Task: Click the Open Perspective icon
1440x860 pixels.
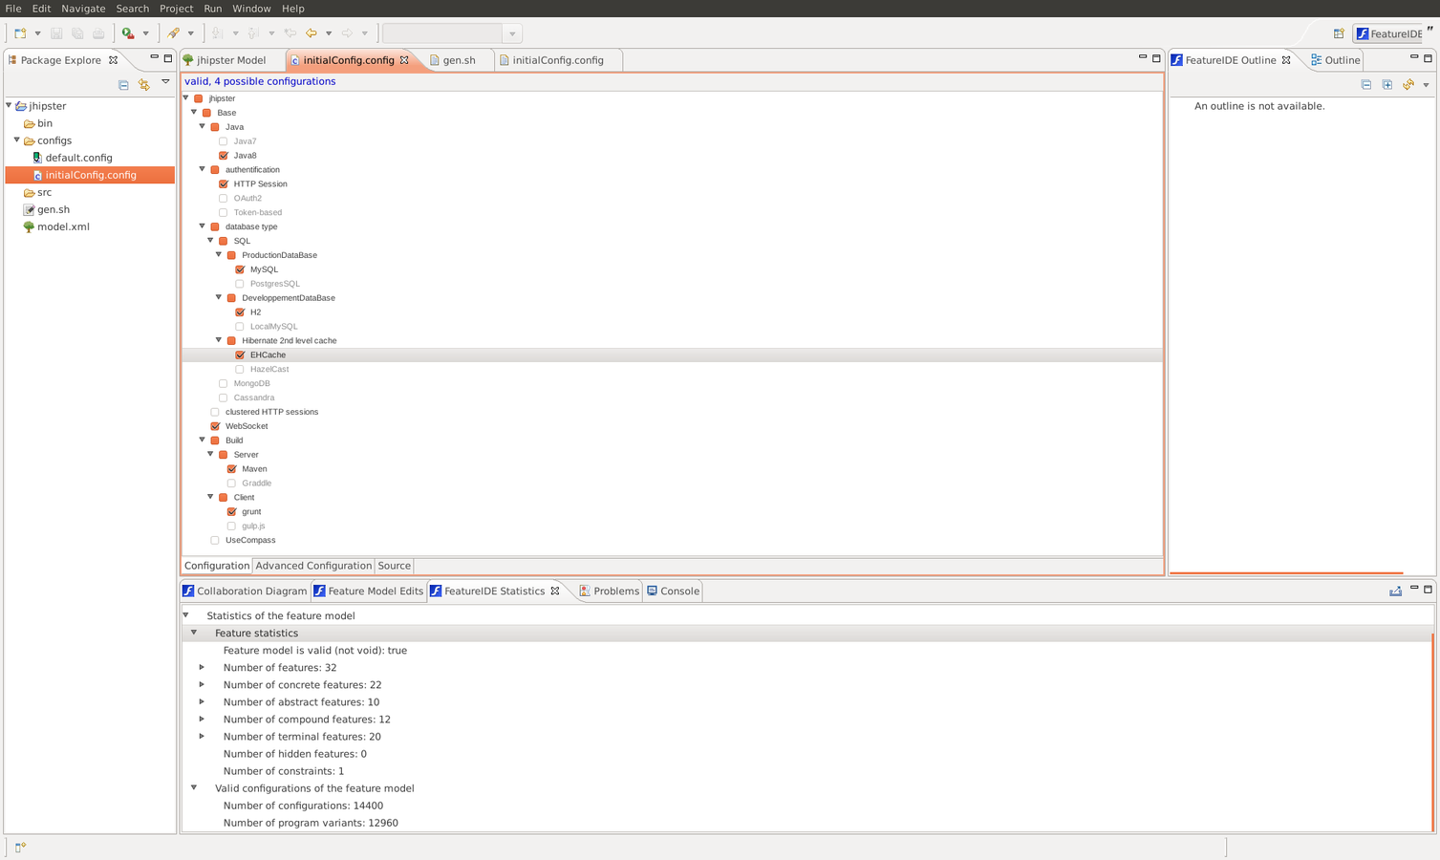Action: point(1339,33)
